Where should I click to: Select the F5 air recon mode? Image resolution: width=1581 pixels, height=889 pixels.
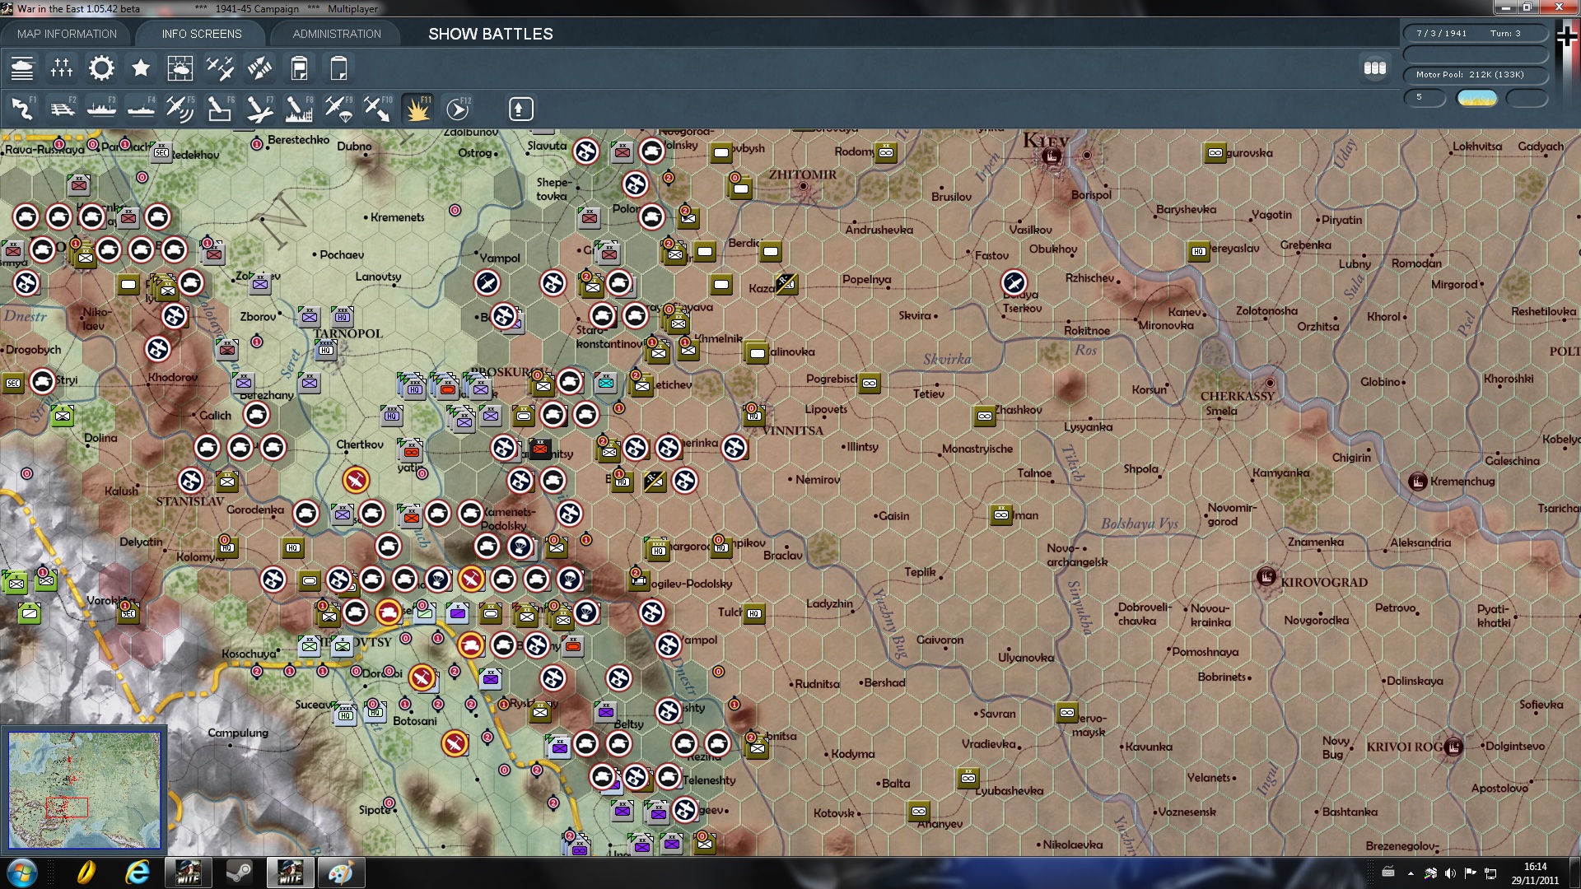click(x=180, y=109)
